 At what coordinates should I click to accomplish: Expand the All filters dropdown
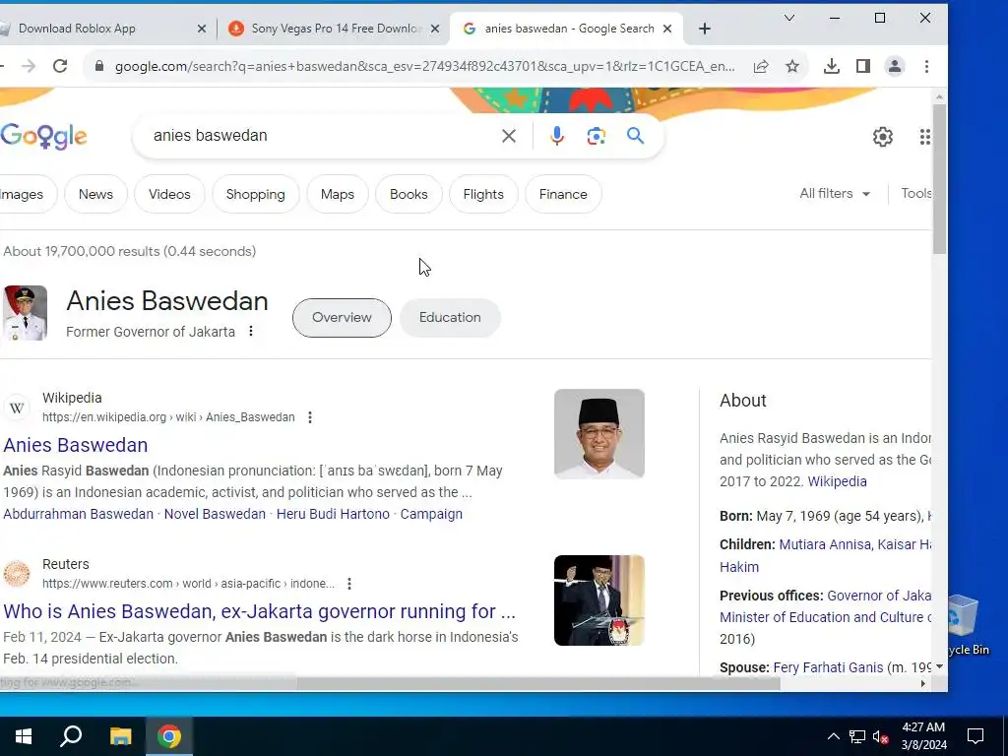[835, 194]
